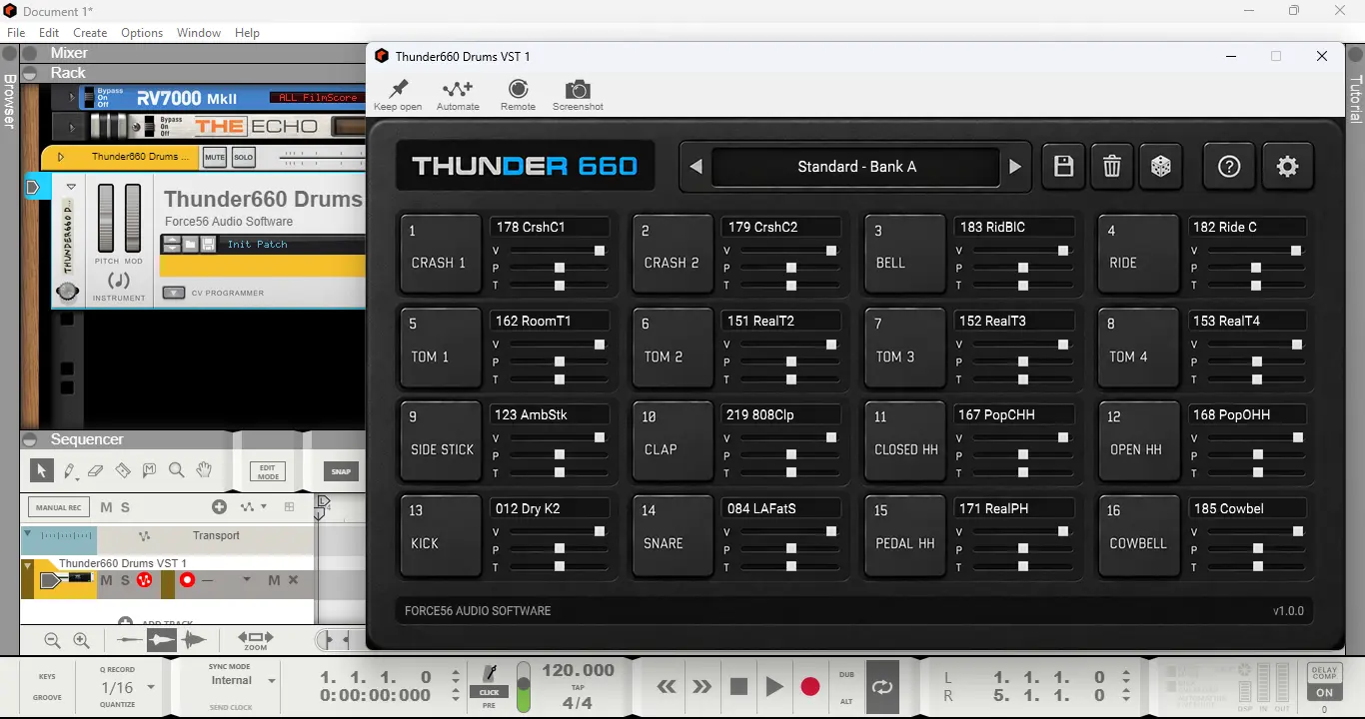Toggle Delay Comp ON button

[x=1324, y=692]
